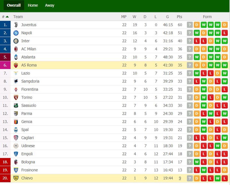
Task: Click the Napoli club crest icon
Action: tap(16, 33)
